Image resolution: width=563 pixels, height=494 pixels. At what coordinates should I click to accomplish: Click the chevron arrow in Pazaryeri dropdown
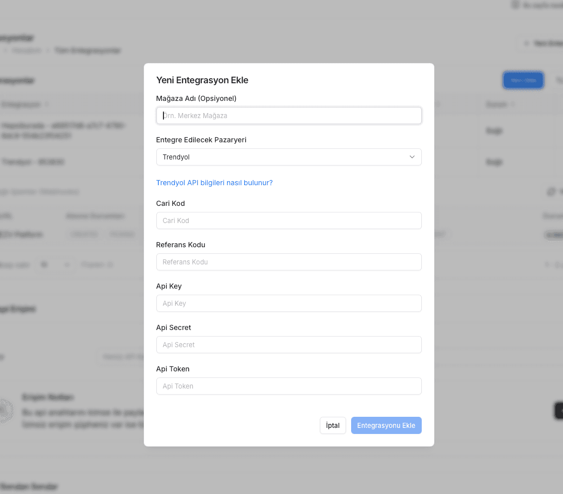412,157
